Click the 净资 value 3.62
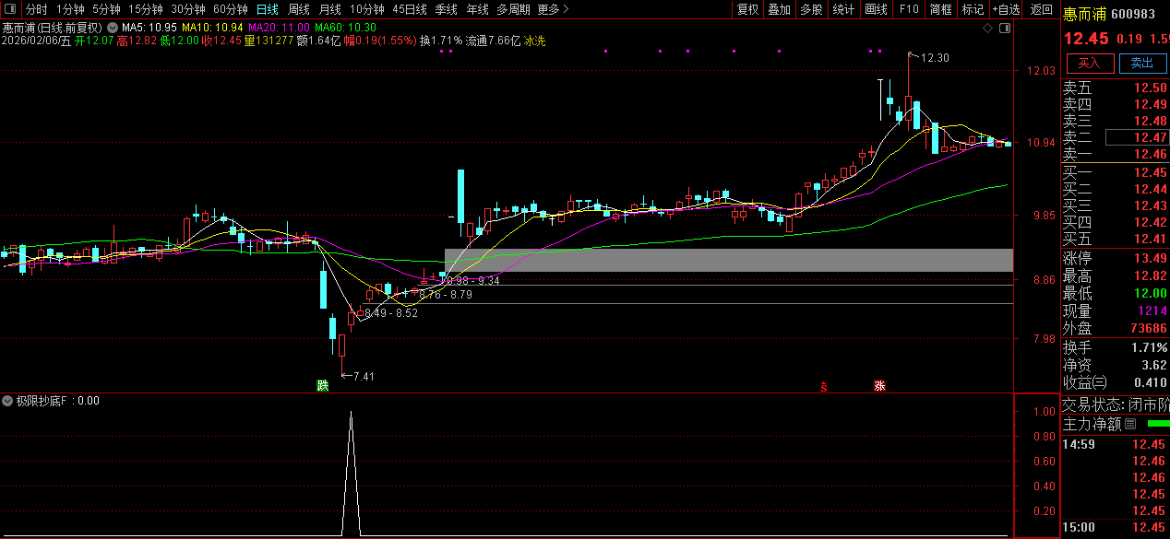Screen dimensions: 1170x539 (1153, 365)
